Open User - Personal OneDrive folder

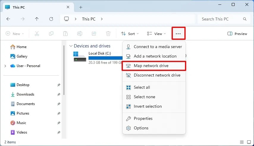(28, 66)
